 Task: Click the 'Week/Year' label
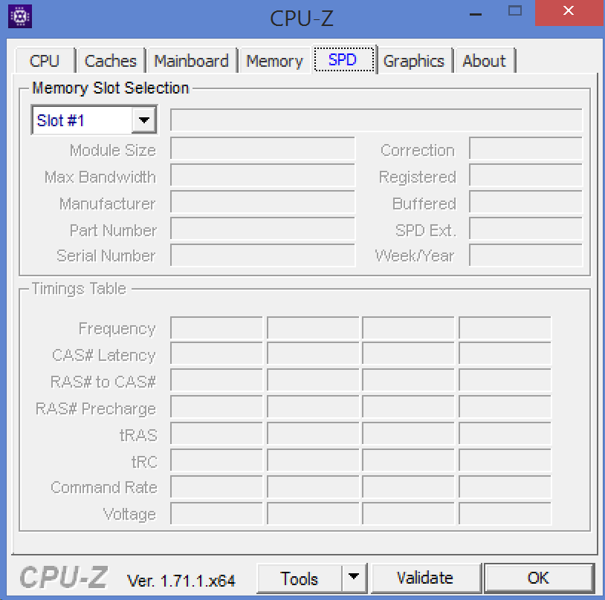pos(415,255)
